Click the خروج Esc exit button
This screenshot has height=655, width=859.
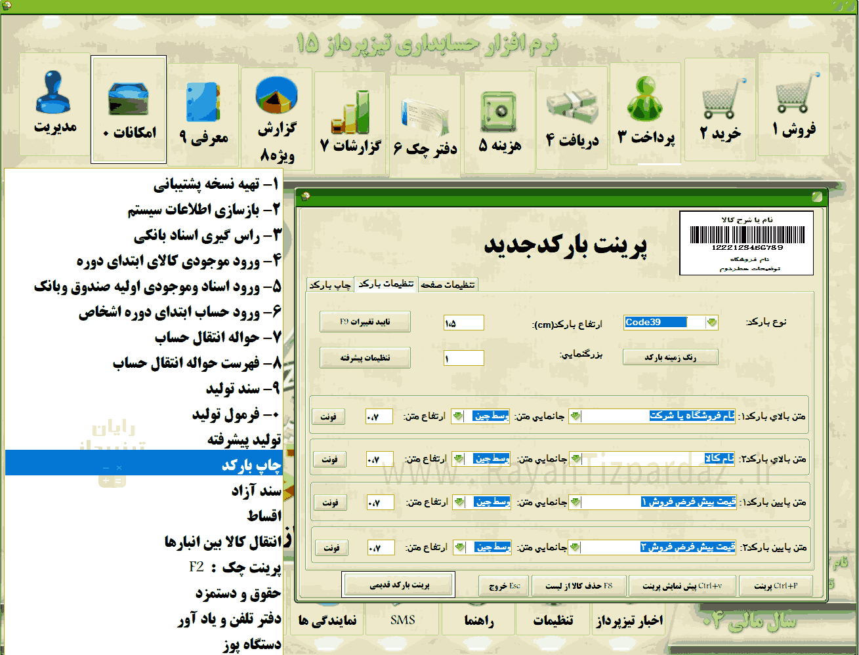pos(504,586)
